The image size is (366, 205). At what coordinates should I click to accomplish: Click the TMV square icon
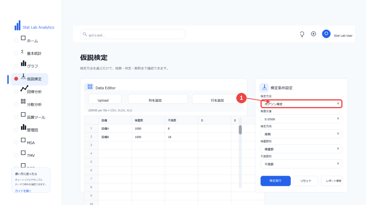(x=23, y=153)
